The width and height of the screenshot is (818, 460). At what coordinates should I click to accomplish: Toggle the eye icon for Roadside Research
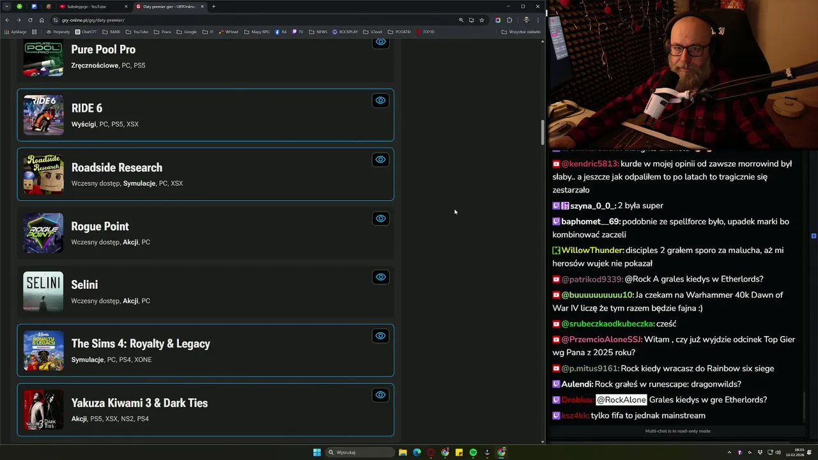click(x=380, y=160)
